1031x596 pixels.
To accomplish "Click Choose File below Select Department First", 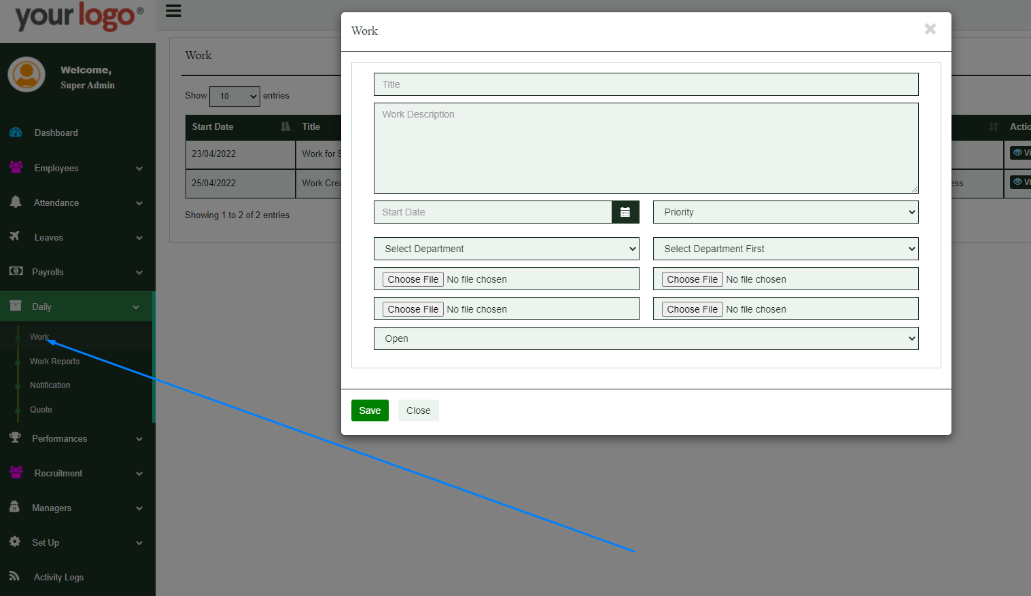I will [x=693, y=279].
